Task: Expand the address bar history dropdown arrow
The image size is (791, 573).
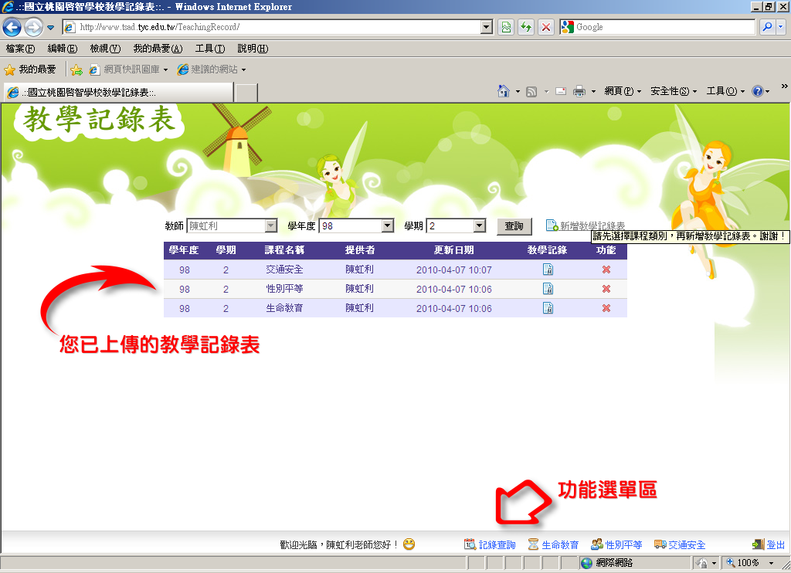Action: pyautogui.click(x=487, y=27)
